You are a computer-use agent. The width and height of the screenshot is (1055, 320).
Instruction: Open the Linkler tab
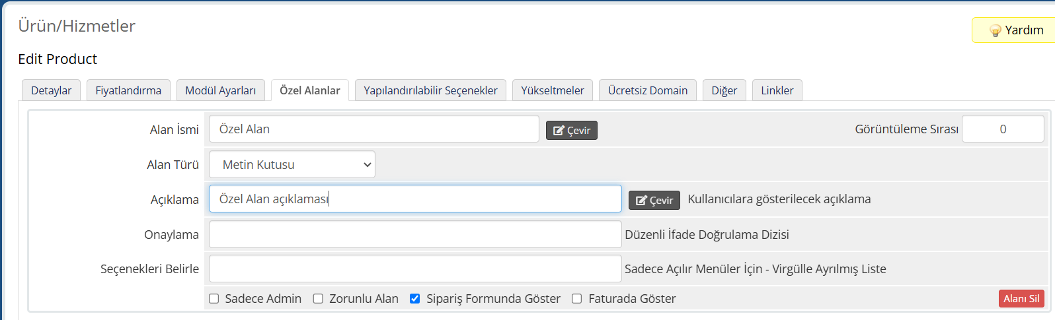[x=777, y=90]
